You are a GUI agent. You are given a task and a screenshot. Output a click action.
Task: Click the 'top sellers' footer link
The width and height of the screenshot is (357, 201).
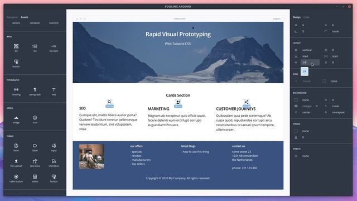(138, 164)
